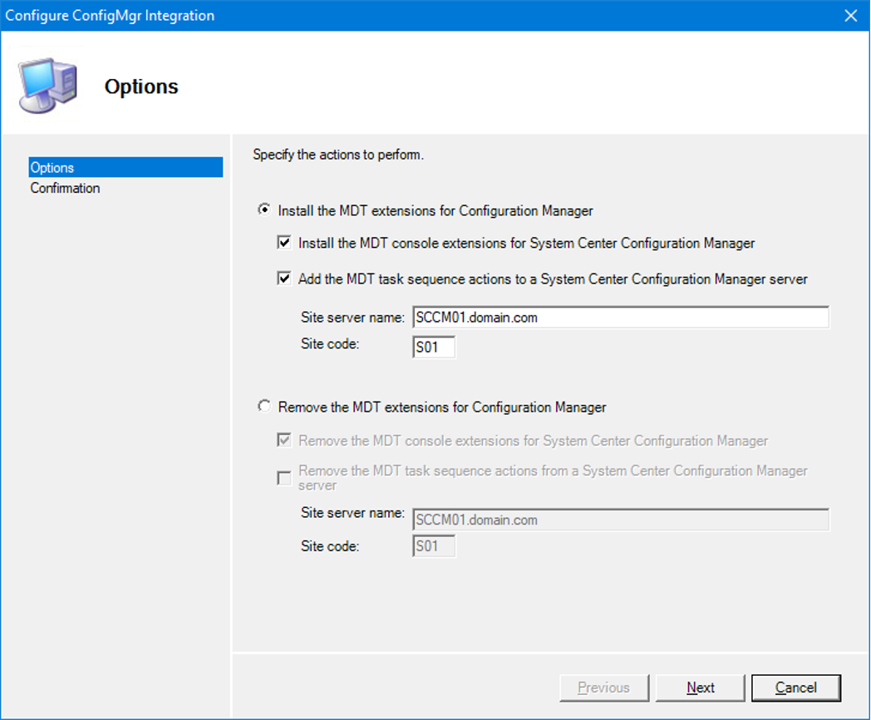Click the SCCM01.domain.com field in Install section
The image size is (871, 720).
(x=620, y=318)
